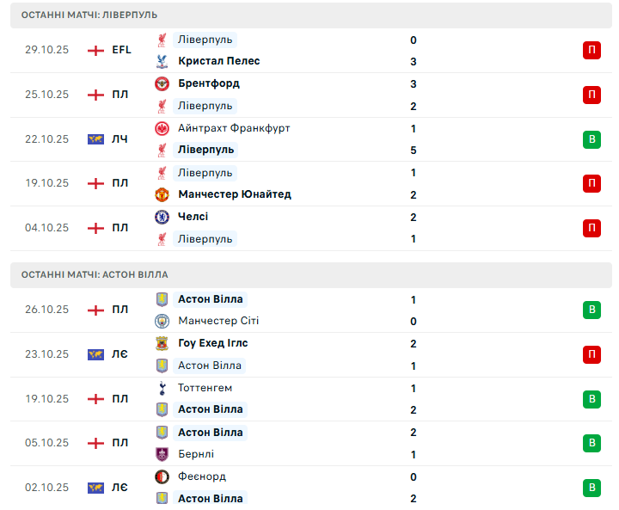The height and width of the screenshot is (510, 619).
Task: Click the Manchester City crest
Action: pyautogui.click(x=162, y=321)
